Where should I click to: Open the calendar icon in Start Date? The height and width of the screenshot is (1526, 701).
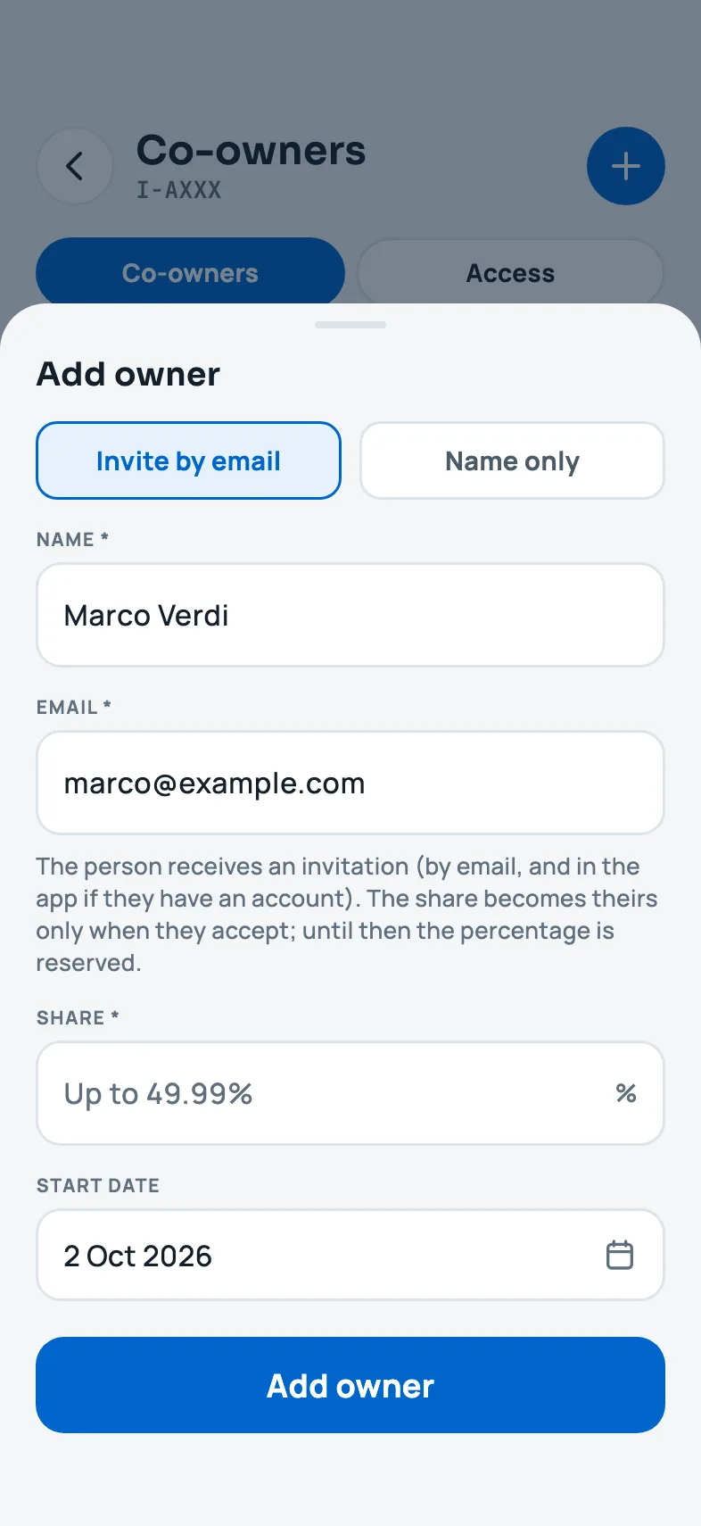pyautogui.click(x=620, y=1255)
